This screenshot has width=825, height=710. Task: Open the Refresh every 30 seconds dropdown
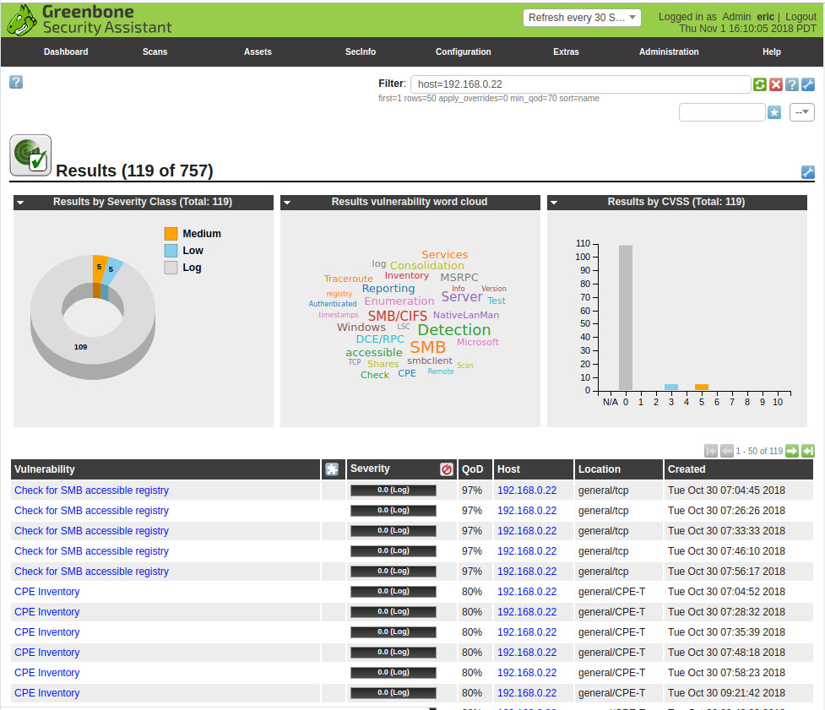tap(583, 18)
